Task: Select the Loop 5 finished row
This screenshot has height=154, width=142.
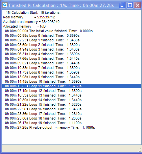Action: tap(72, 58)
